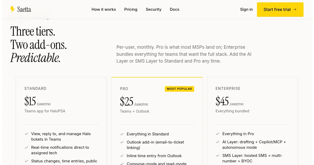
Task: Click 'Everything bundled' subtitle
Action: tap(232, 111)
